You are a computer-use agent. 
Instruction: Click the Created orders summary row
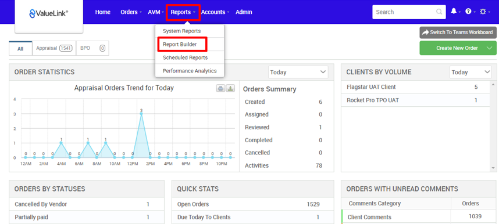coord(284,102)
